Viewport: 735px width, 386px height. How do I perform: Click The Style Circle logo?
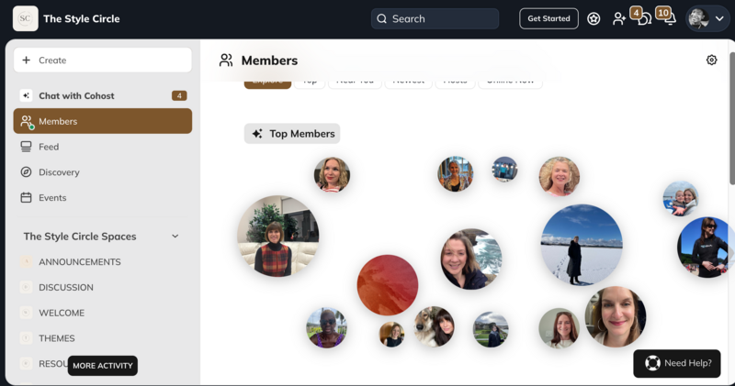[26, 18]
